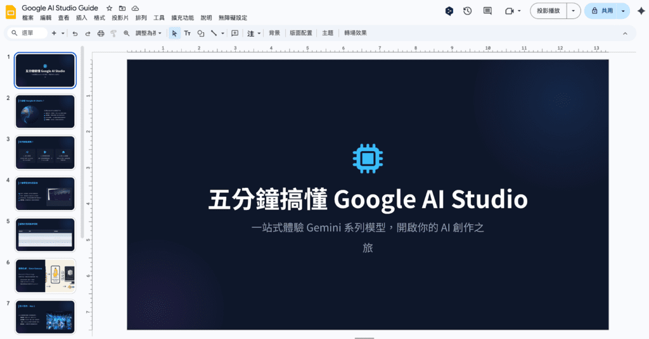Click the 轉場效果 button

coord(356,33)
